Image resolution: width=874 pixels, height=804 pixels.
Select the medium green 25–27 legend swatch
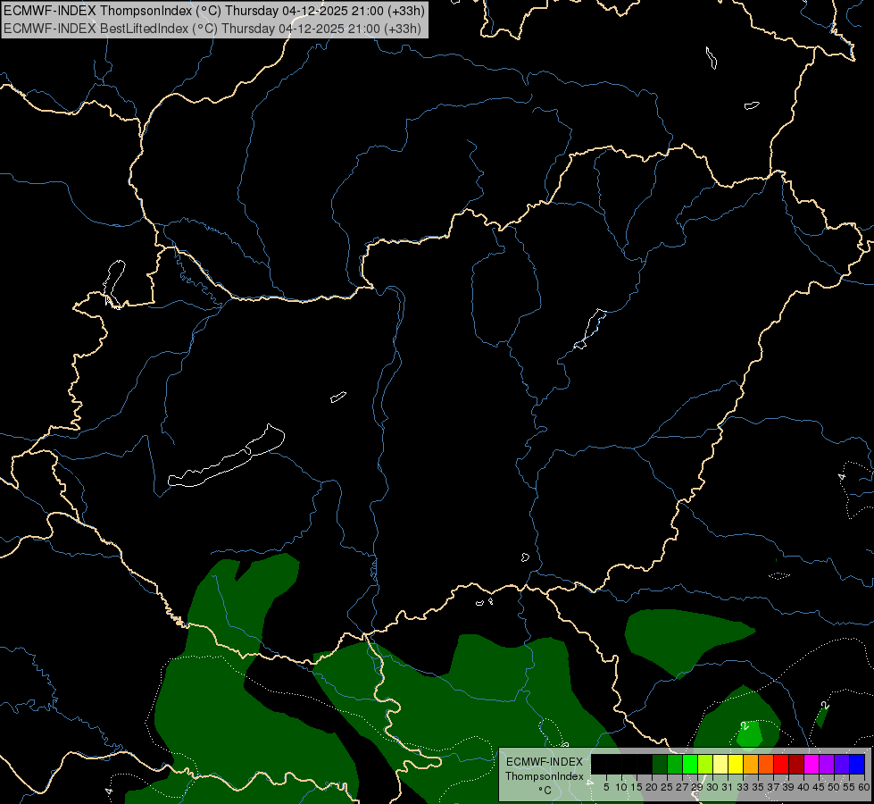pos(675,764)
